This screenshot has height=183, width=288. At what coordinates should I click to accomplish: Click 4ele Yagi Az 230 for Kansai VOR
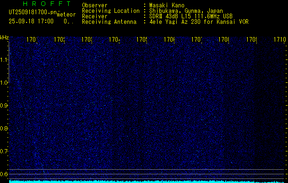199,22
